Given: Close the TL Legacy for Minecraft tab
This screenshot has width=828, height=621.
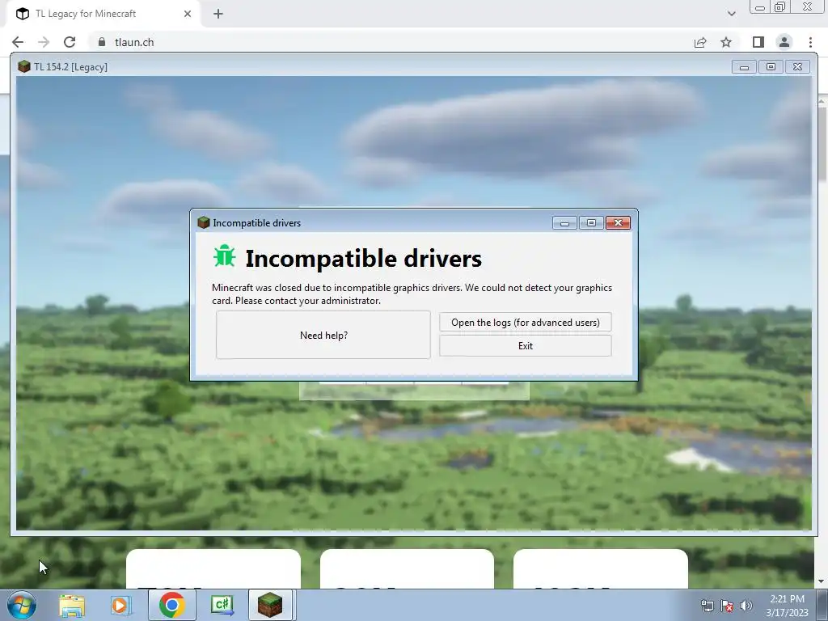Looking at the screenshot, I should [188, 14].
